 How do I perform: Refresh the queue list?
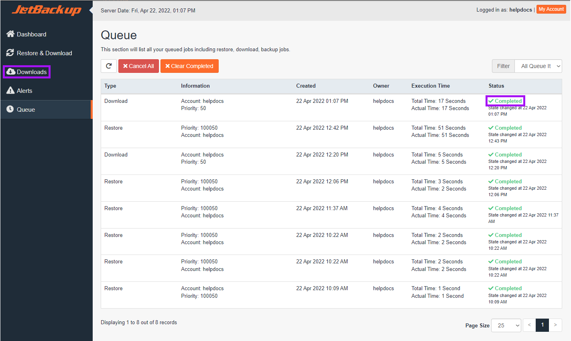tap(109, 66)
